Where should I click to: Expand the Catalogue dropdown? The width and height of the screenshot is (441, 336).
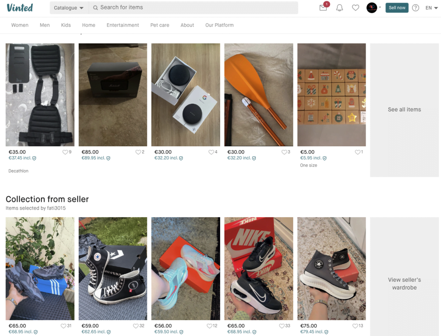(69, 8)
